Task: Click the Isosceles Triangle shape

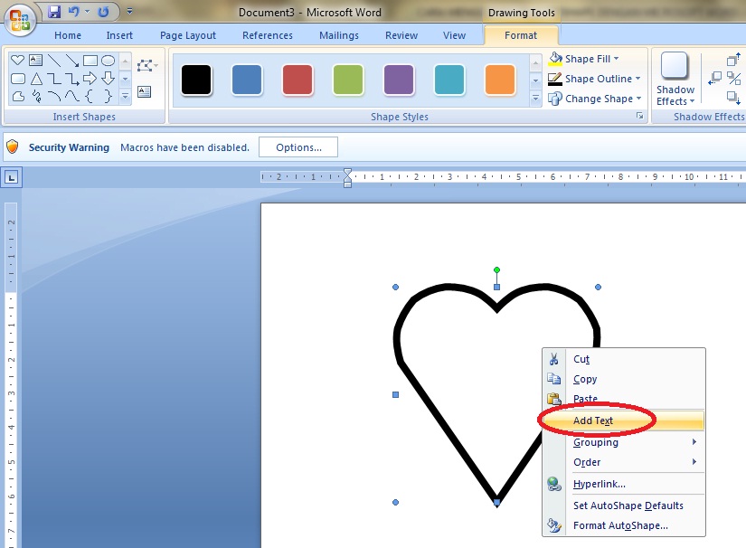Action: [x=36, y=79]
